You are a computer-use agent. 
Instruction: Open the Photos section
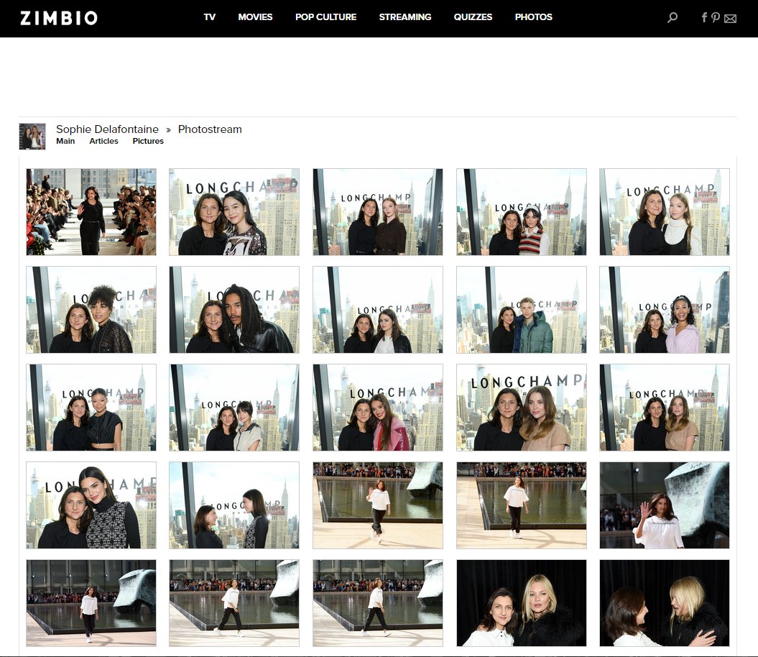pyautogui.click(x=533, y=17)
